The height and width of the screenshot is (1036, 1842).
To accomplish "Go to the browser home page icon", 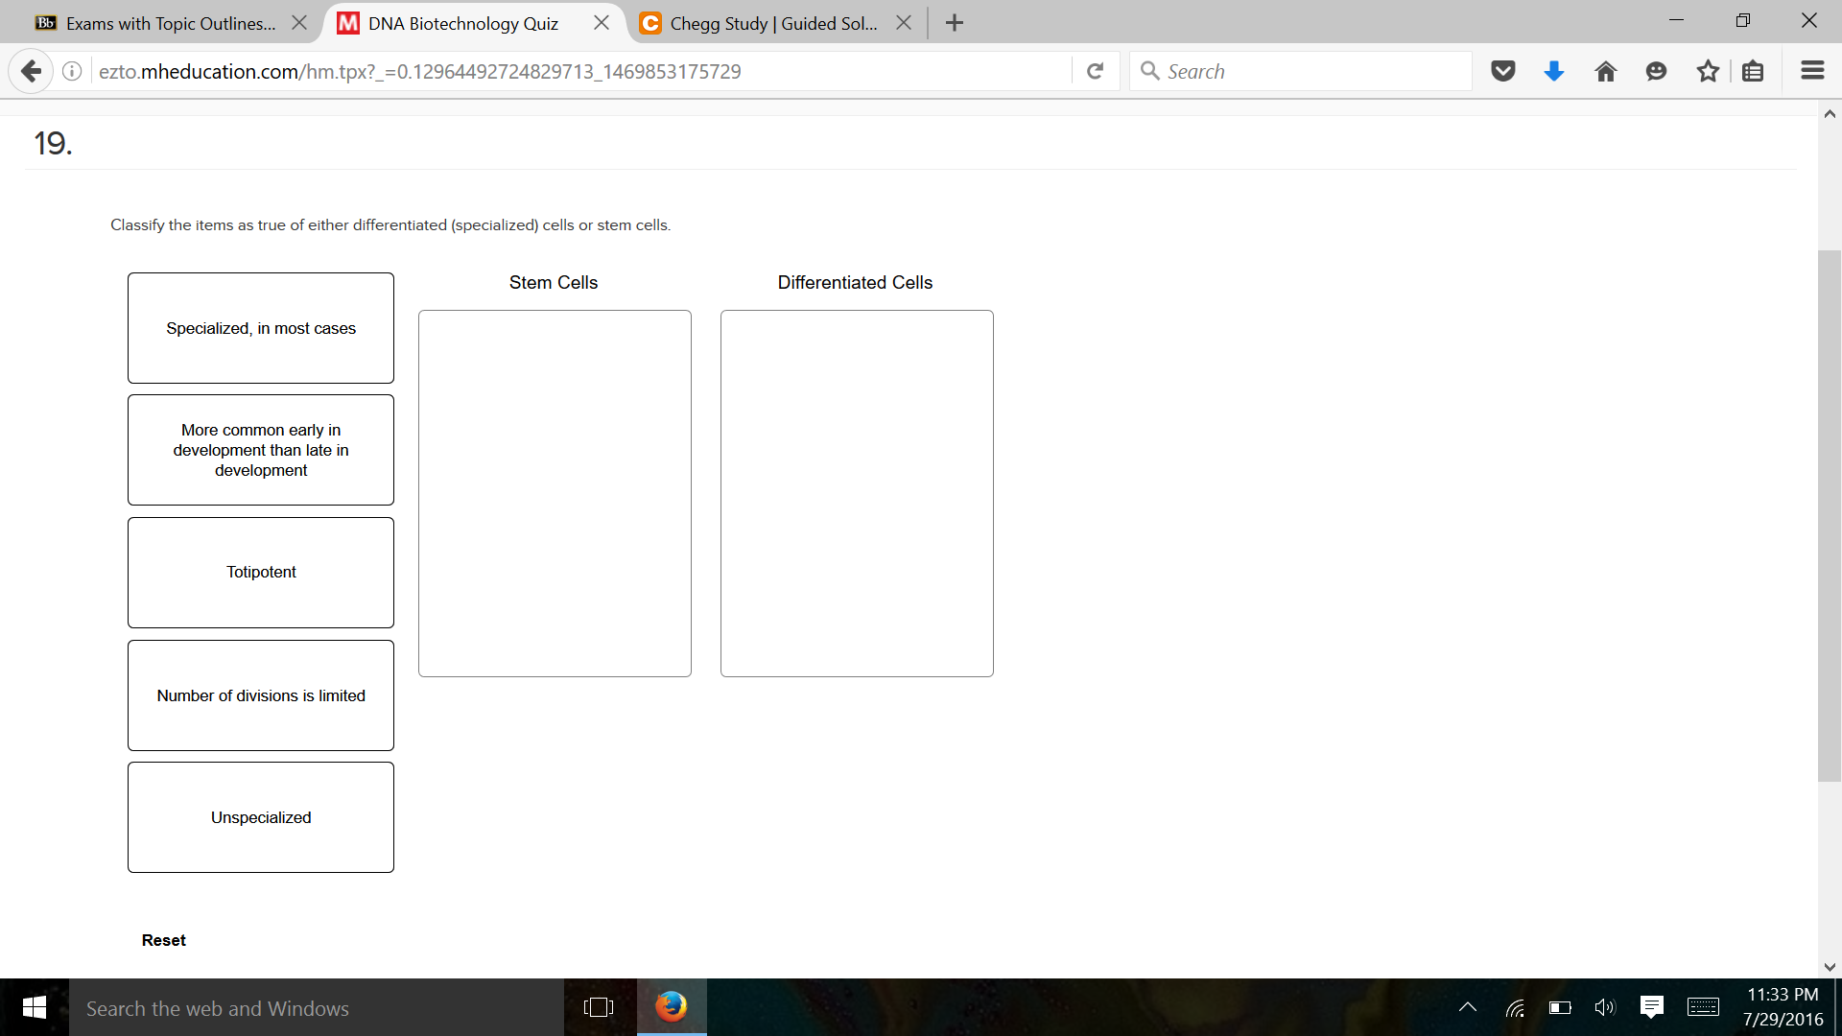I will click(x=1605, y=70).
